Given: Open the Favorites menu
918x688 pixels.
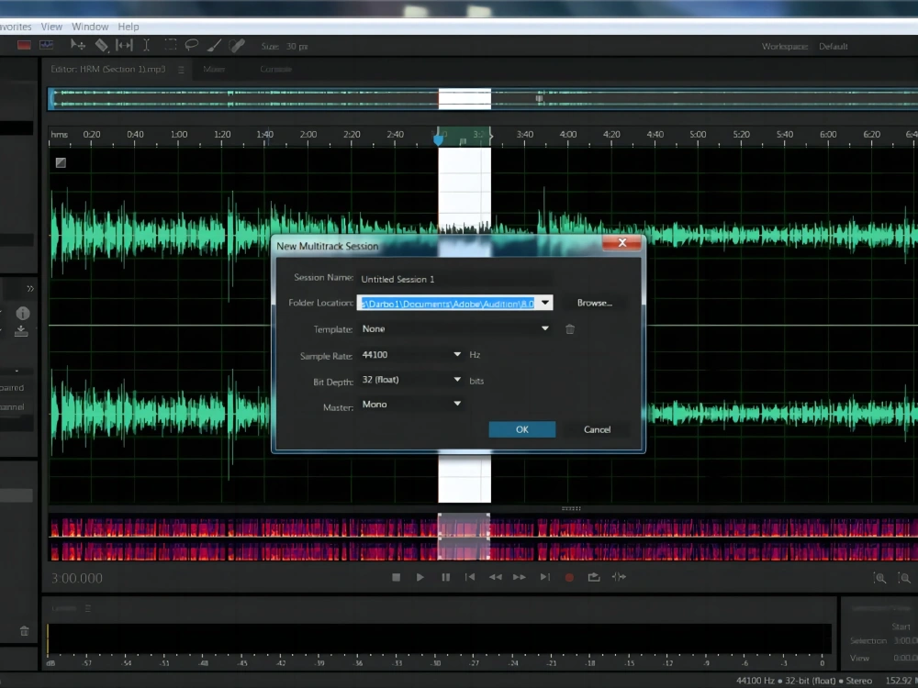Looking at the screenshot, I should click(x=16, y=27).
